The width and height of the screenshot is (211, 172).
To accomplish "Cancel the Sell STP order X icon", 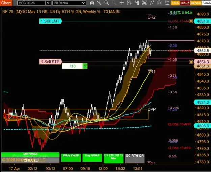I will tap(191, 62).
